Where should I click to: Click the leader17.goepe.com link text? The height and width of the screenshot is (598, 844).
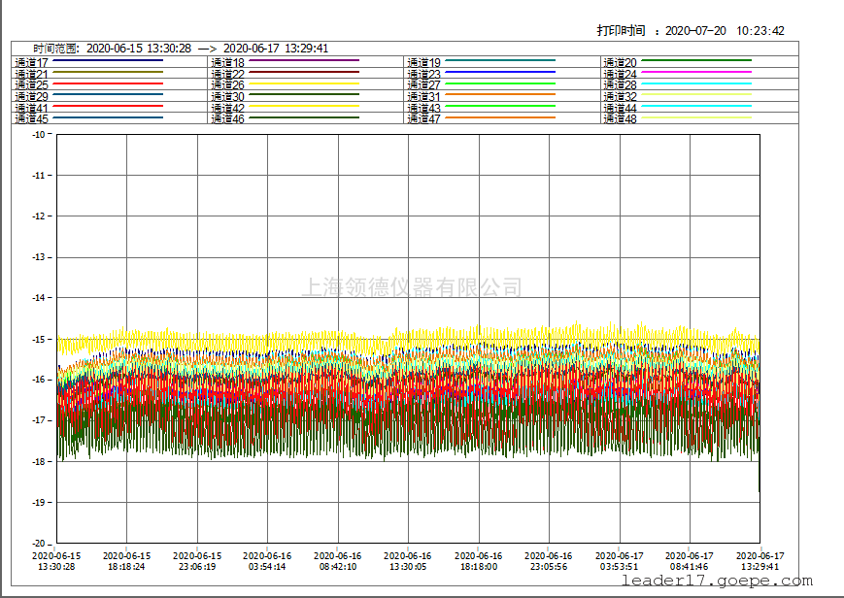tap(716, 581)
